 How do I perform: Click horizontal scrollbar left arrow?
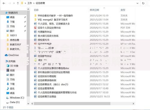point(32,104)
